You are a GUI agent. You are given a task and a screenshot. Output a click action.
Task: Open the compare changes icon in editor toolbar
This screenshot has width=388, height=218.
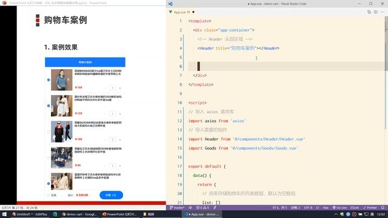[x=369, y=12]
